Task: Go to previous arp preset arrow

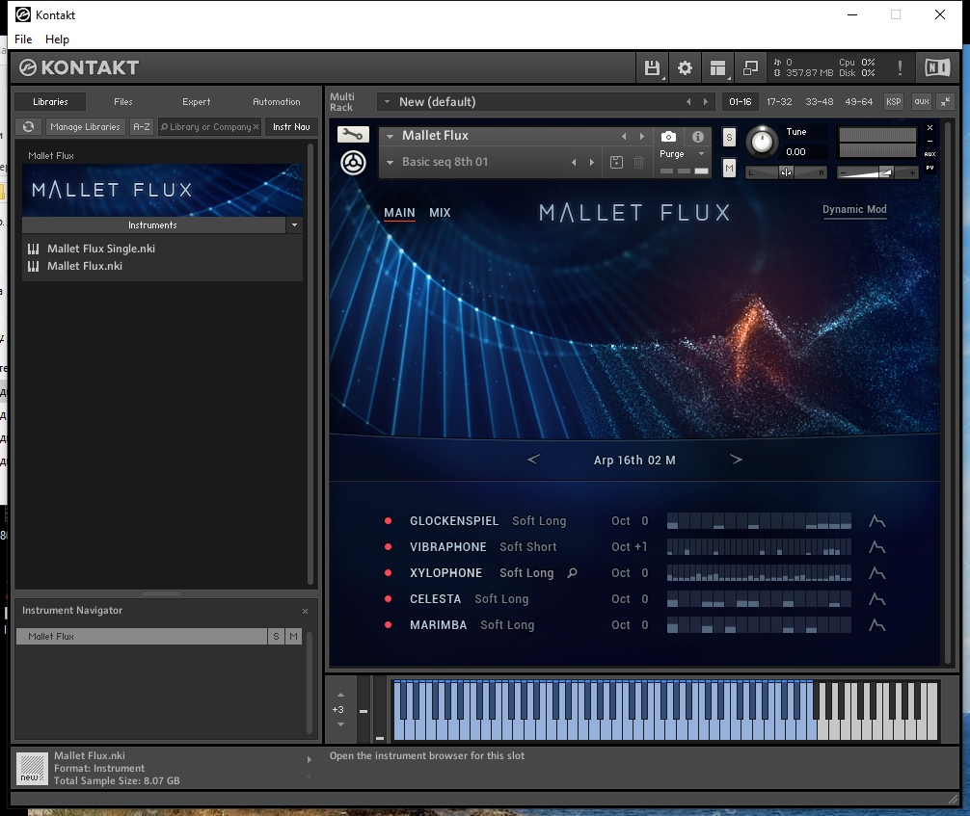Action: [x=533, y=460]
